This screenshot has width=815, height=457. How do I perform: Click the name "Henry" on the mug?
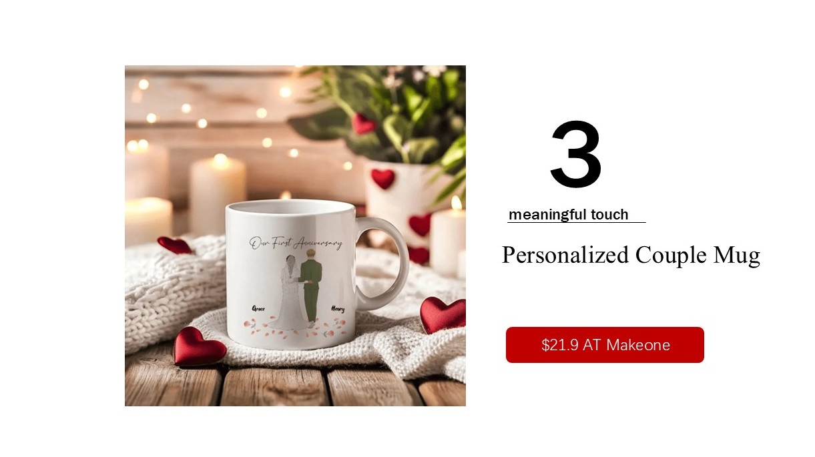[338, 309]
